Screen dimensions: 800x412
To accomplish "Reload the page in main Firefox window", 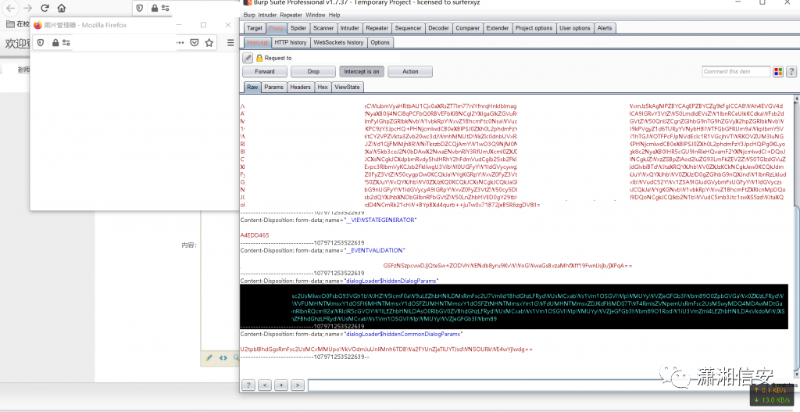I will point(45,8).
